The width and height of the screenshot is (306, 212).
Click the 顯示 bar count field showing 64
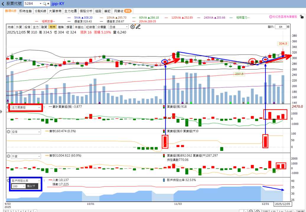[280, 27]
